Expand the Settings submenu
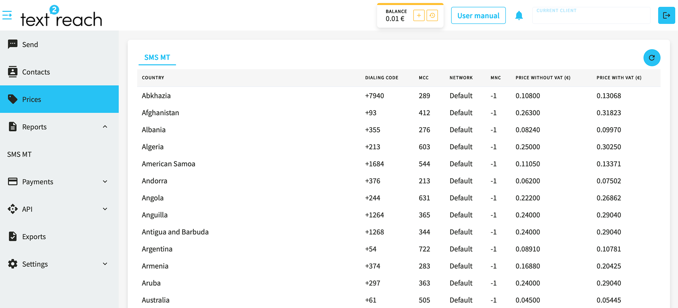Image resolution: width=678 pixels, height=308 pixels. [105, 264]
